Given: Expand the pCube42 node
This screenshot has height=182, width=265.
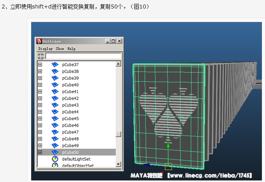Looking at the screenshot, I should pyautogui.click(x=40, y=99).
